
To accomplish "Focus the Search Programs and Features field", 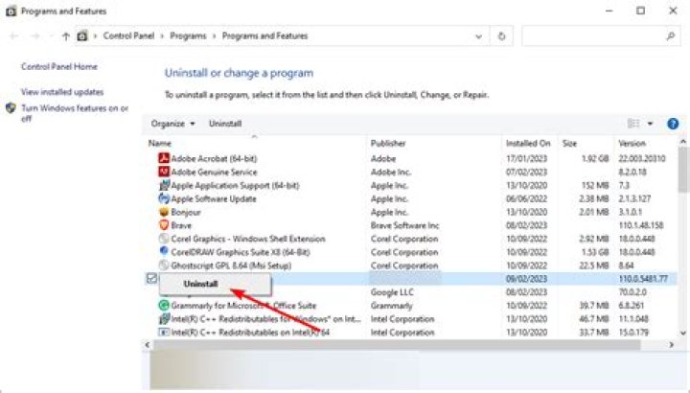I will 601,36.
